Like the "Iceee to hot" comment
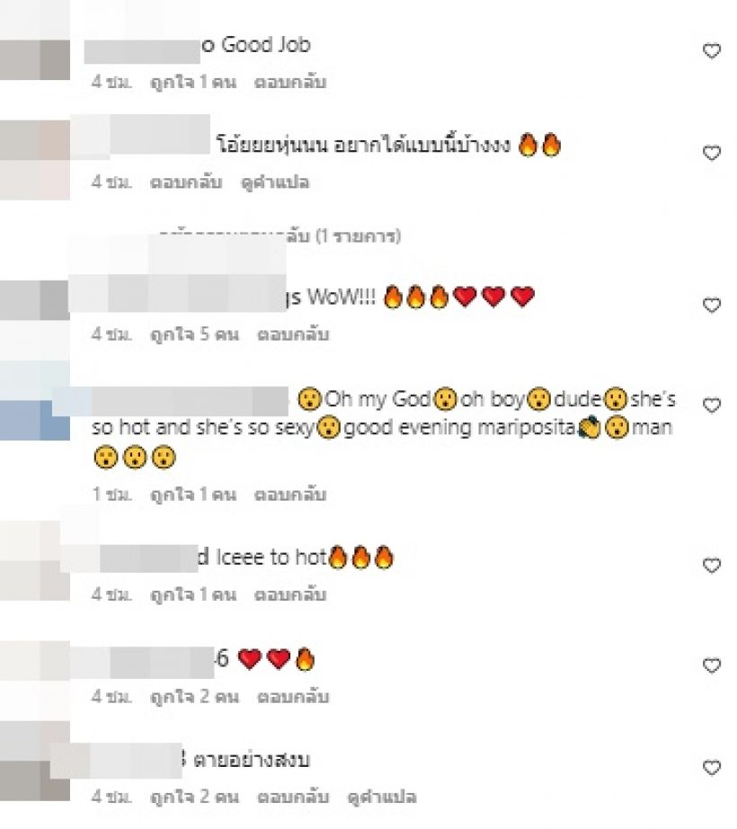This screenshot has height=829, width=737. tap(711, 566)
